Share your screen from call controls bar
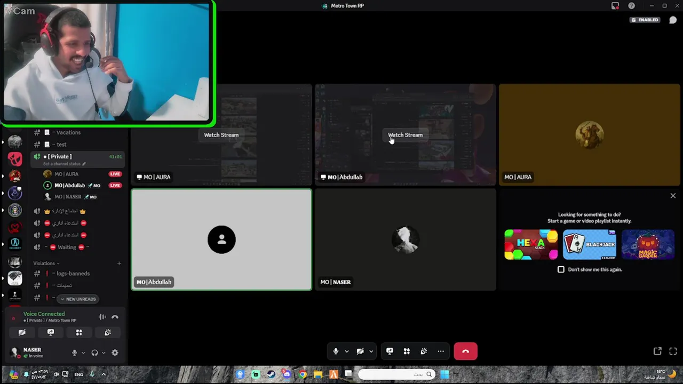 coord(390,351)
